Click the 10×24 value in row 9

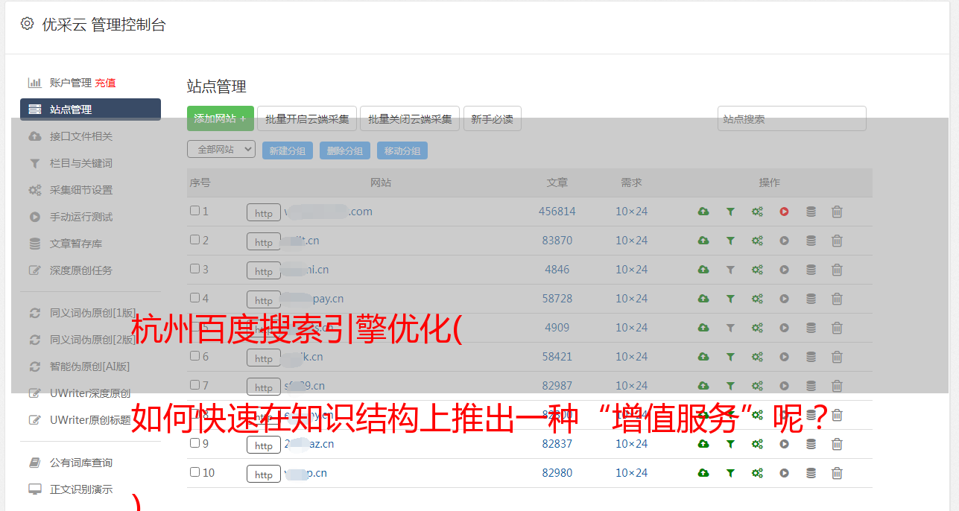[x=631, y=444]
